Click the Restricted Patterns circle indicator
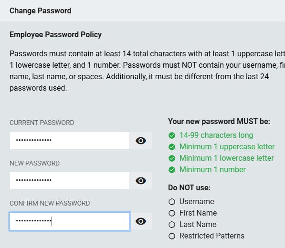 click(172, 236)
